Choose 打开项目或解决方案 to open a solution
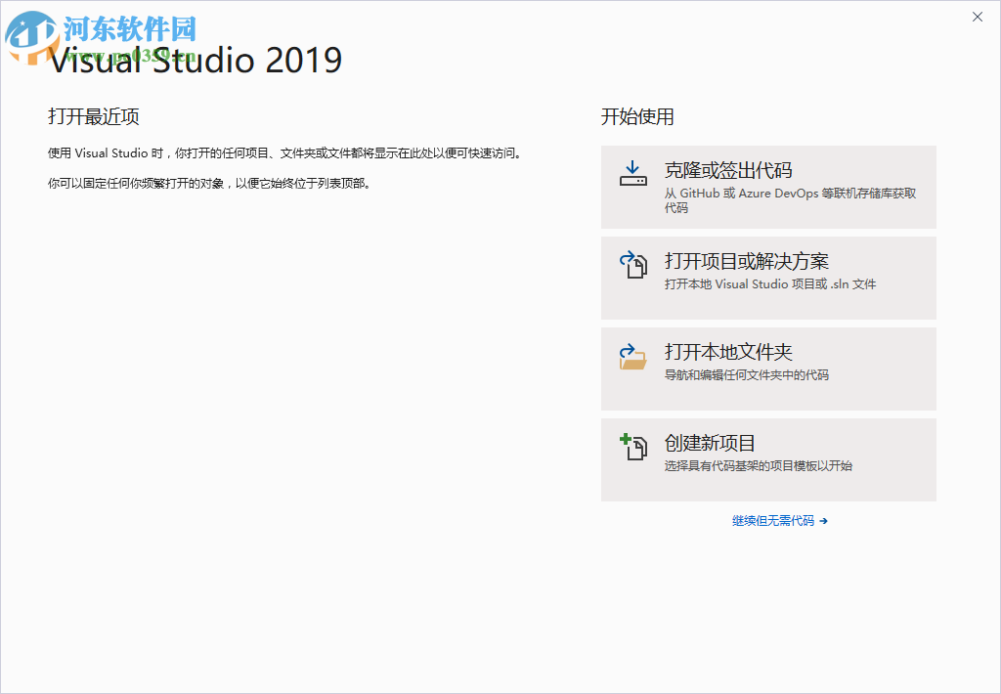The height and width of the screenshot is (694, 1001). (x=768, y=278)
